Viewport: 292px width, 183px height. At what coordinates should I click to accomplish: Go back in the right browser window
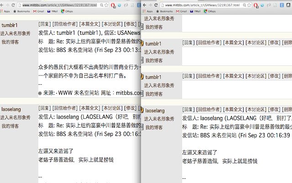[145, 5]
